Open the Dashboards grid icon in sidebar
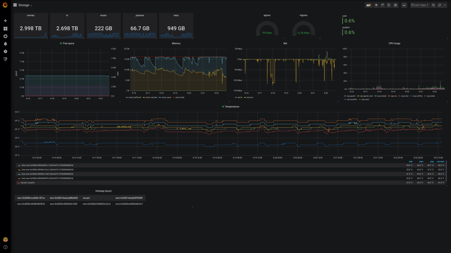 click(5, 29)
